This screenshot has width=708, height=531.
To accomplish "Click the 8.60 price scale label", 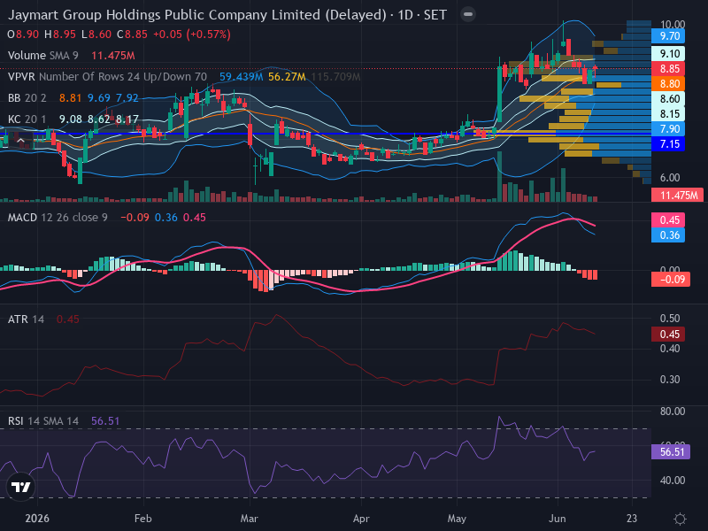I will [668, 99].
